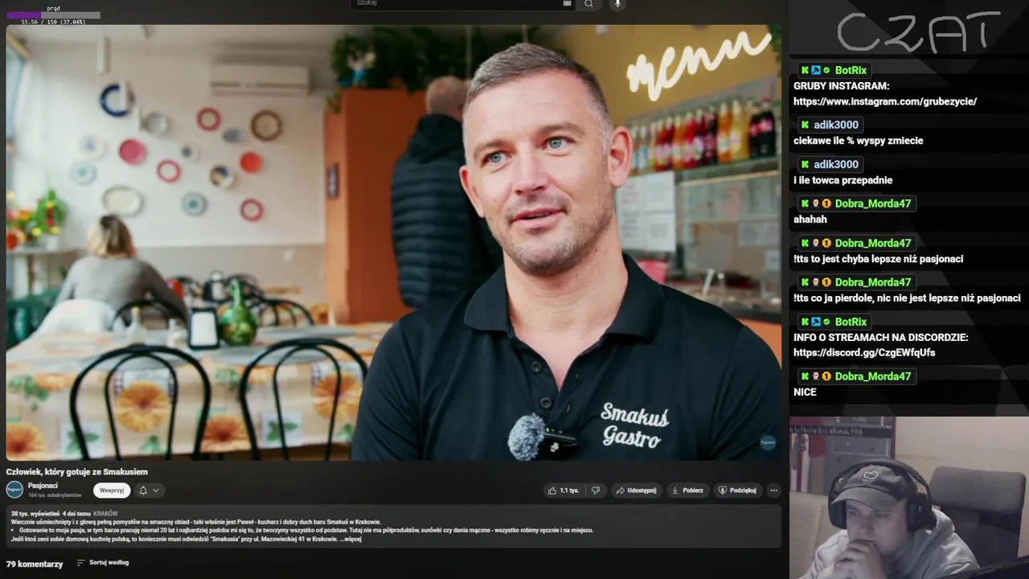The image size is (1029, 579).
Task: Open the Pasjonaci channel name link
Action: coord(43,486)
